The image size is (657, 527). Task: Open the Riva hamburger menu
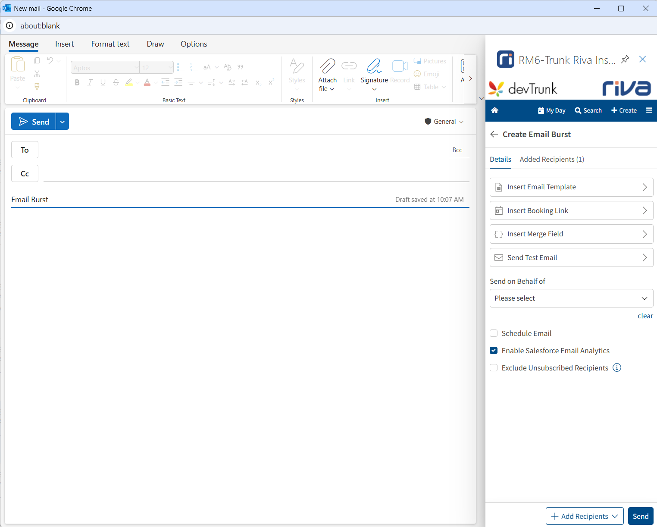pos(649,110)
